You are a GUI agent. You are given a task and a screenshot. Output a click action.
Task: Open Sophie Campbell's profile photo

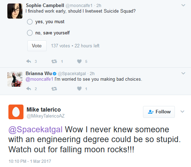(15, 11)
